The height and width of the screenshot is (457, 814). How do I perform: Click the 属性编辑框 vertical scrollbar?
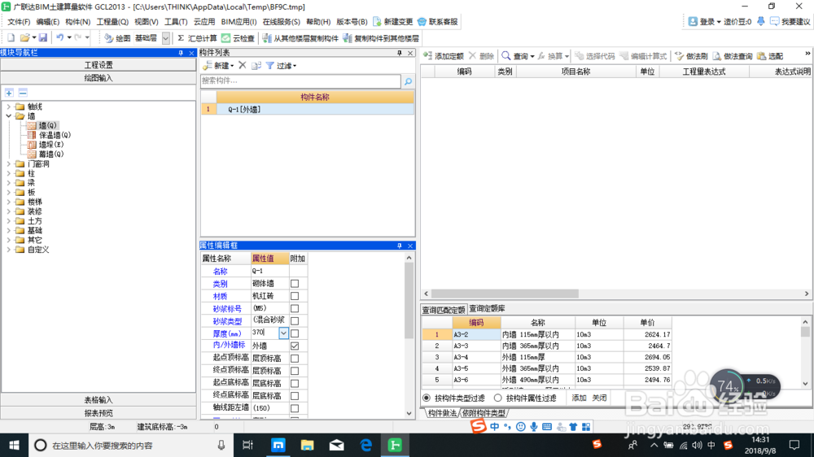click(x=409, y=301)
